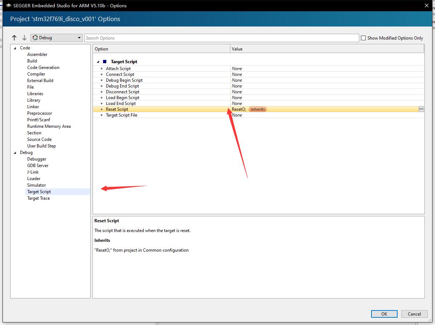The image size is (435, 325).
Task: Collapse the Debug tree group
Action: pyautogui.click(x=15, y=153)
